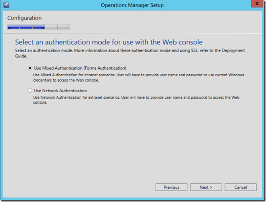Click the last, unfilled progress bar segment
The height and width of the screenshot is (202, 266).
(64, 27)
